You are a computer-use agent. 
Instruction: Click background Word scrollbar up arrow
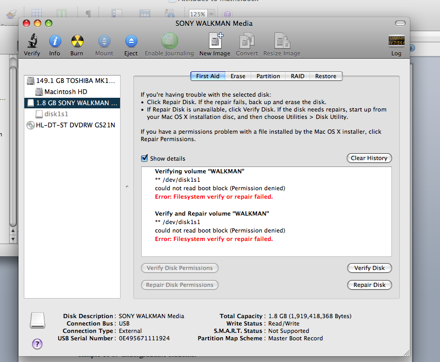point(13,230)
